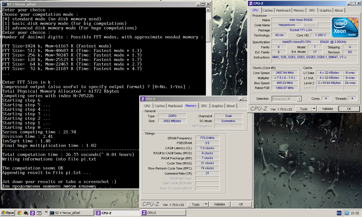Open the Пуск start button
Viewport: 362px width, 217px height.
[8, 213]
